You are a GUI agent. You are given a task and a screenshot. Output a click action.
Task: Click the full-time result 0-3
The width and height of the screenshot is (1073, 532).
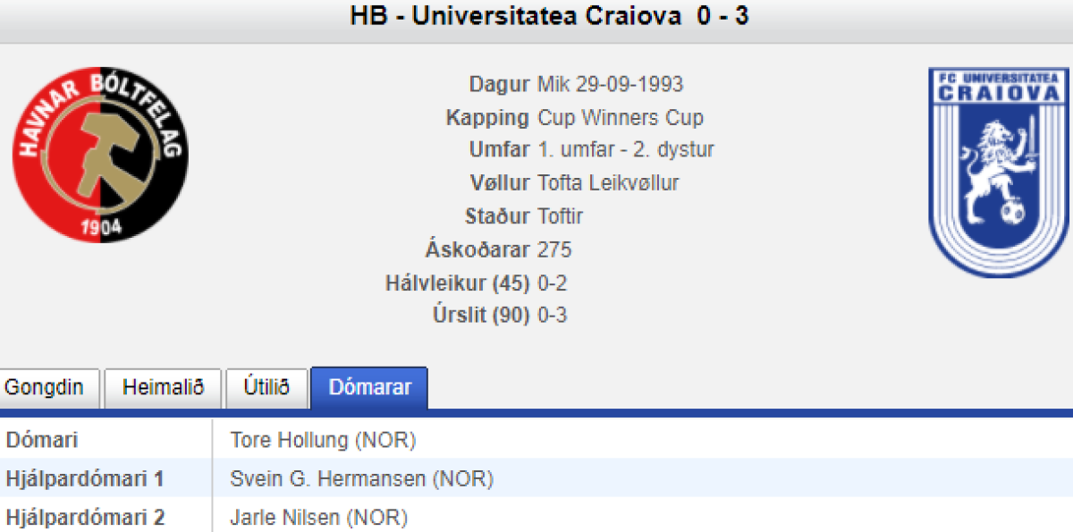(552, 316)
